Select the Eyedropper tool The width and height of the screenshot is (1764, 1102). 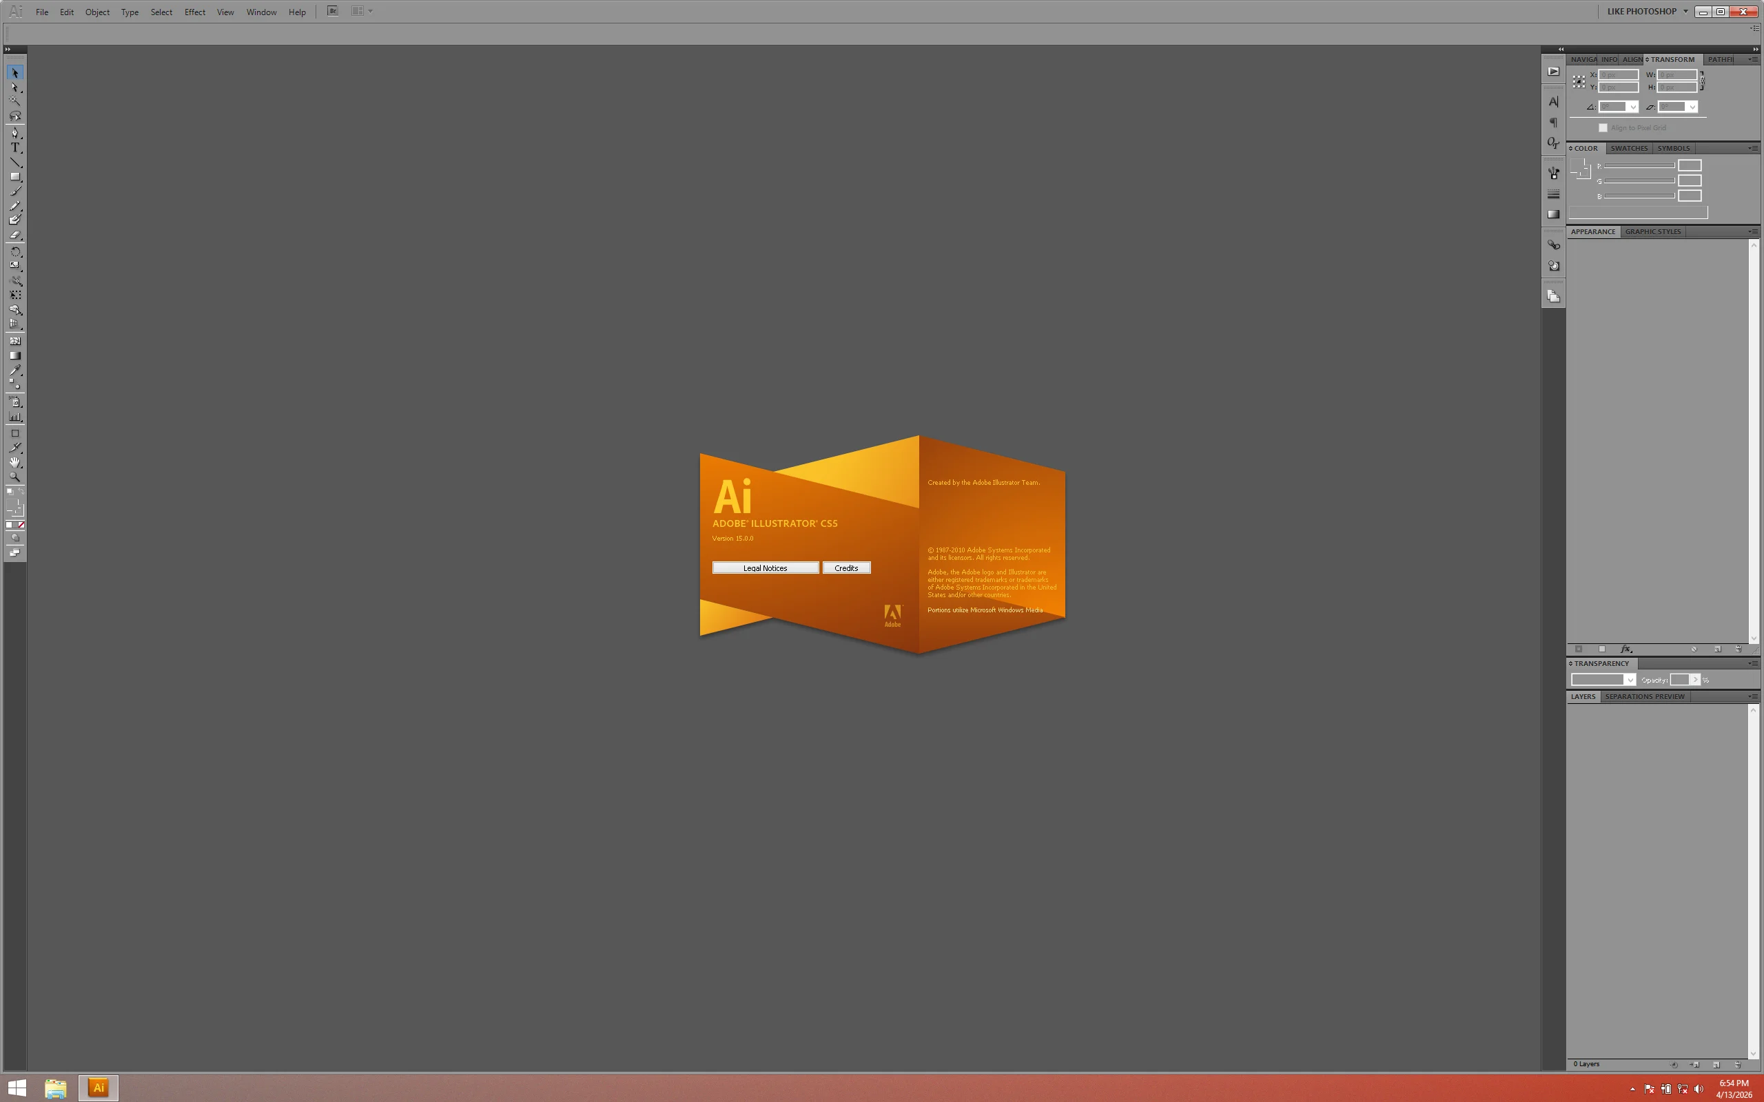pos(14,371)
